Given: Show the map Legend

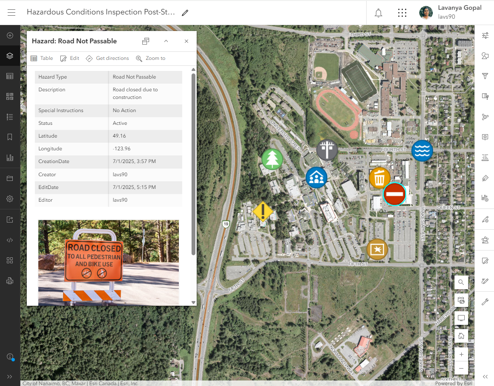Looking at the screenshot, I should pyautogui.click(x=10, y=117).
